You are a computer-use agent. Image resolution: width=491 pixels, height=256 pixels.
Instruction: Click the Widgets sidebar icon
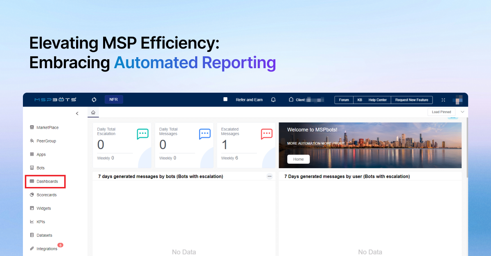[x=32, y=208]
